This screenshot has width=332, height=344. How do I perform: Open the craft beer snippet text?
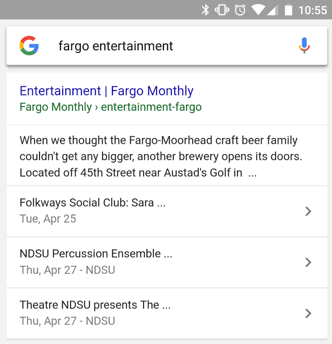(161, 156)
